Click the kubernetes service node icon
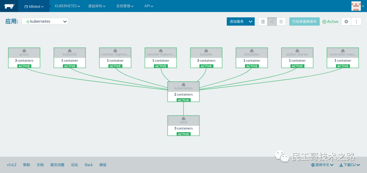The image size is (367, 173). (183, 84)
